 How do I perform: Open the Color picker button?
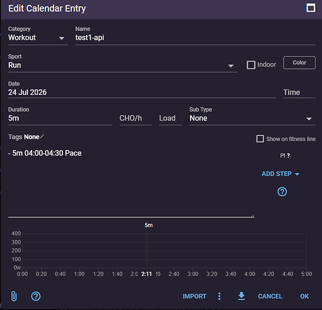pos(299,63)
